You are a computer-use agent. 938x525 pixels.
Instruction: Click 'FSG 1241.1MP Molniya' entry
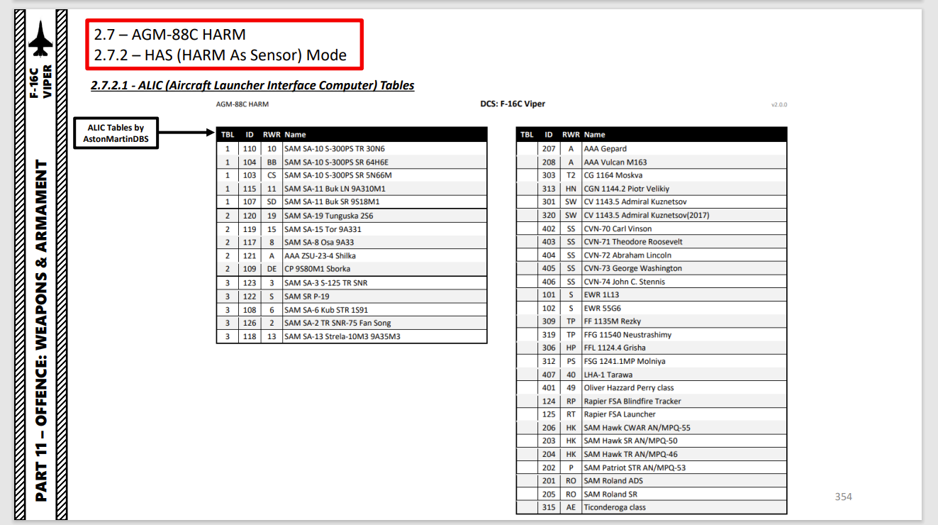click(652, 361)
